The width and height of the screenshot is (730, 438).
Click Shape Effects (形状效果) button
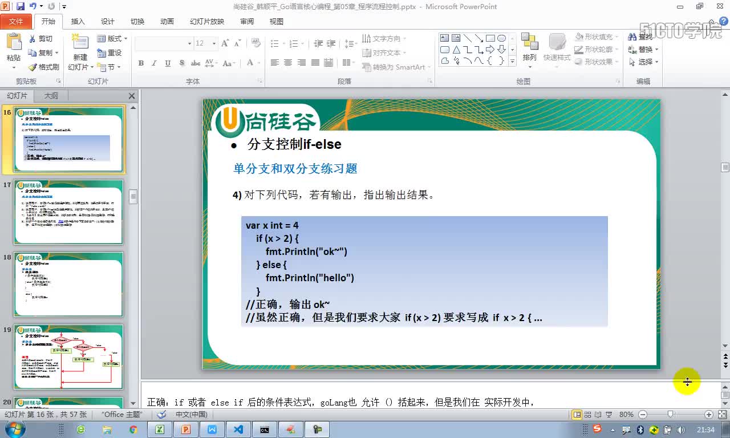(x=597, y=62)
